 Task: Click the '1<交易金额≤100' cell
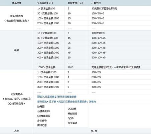pos(47,72)
